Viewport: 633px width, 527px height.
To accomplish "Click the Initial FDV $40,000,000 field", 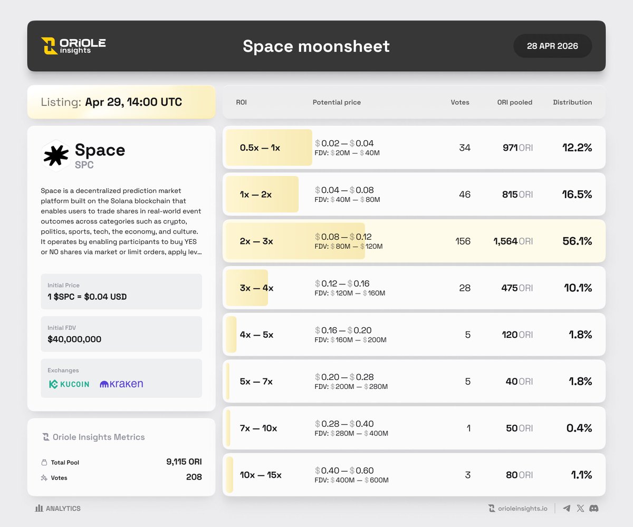I will pos(121,334).
